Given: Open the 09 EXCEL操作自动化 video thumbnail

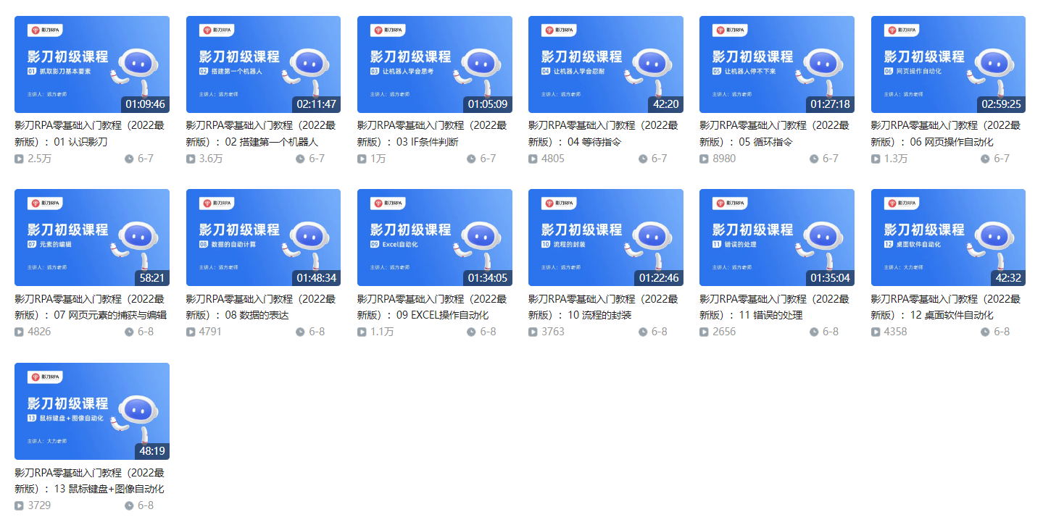Looking at the screenshot, I should click(x=435, y=238).
